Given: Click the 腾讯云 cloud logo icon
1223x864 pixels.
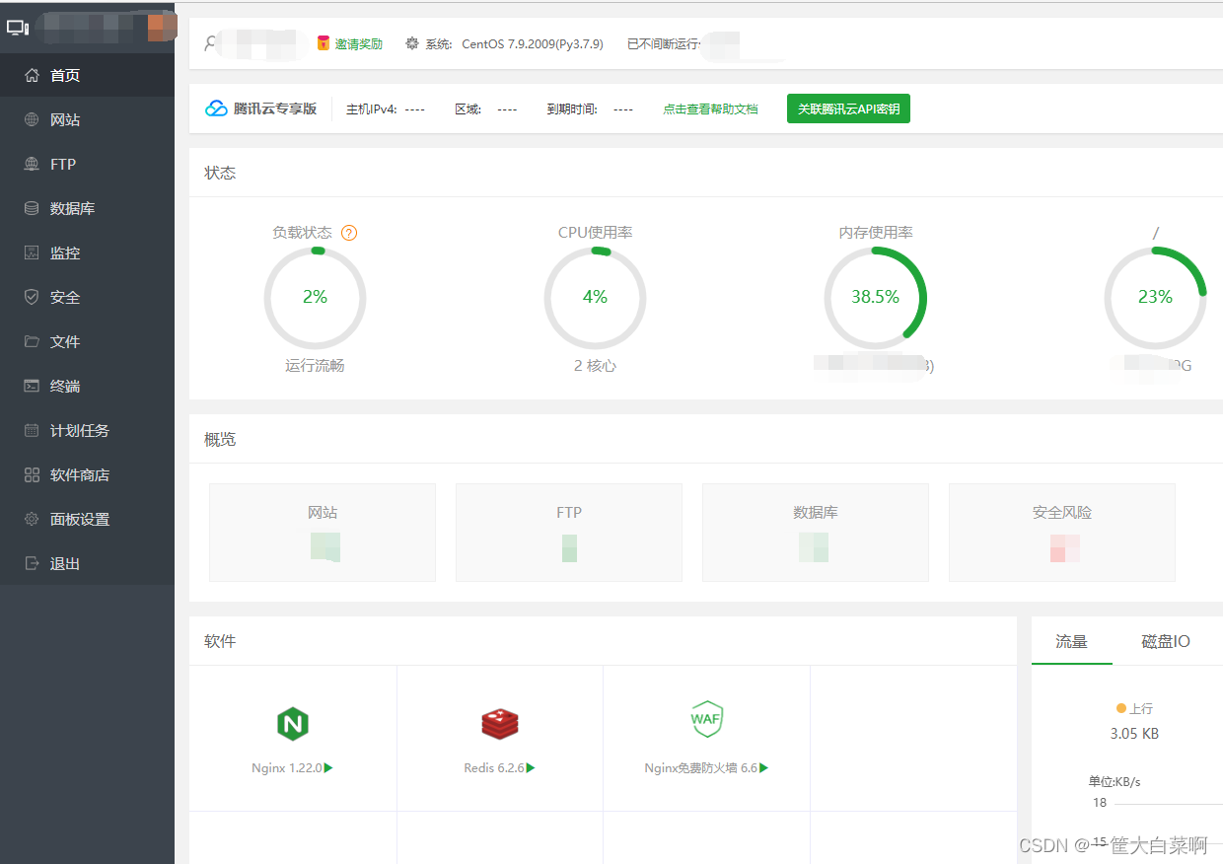Looking at the screenshot, I should click(x=216, y=108).
